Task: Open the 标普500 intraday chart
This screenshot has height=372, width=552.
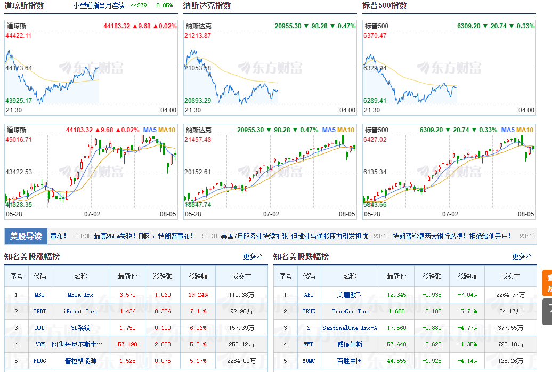Action: tap(449, 68)
